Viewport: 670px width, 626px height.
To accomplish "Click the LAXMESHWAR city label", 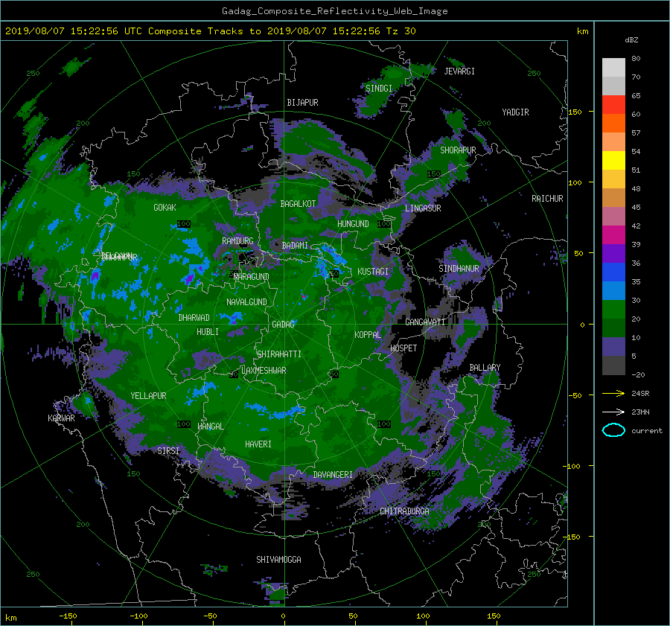I will (264, 371).
